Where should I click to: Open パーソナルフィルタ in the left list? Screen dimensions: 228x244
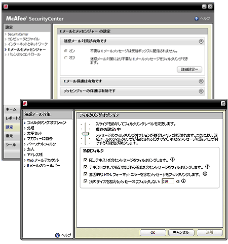[42, 144]
